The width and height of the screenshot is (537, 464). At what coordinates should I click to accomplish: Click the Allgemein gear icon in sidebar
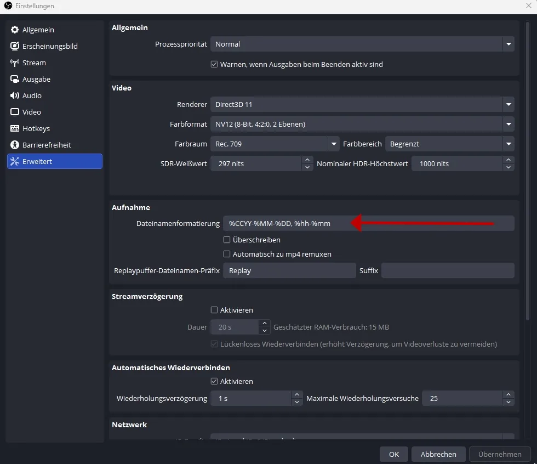tap(15, 30)
